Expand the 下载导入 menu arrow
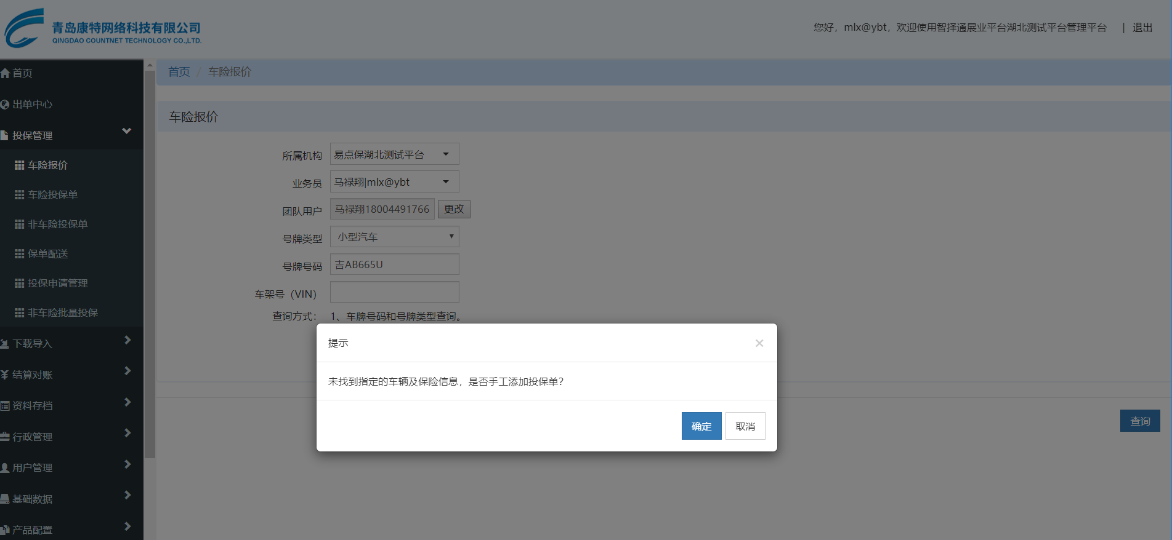 coord(127,340)
